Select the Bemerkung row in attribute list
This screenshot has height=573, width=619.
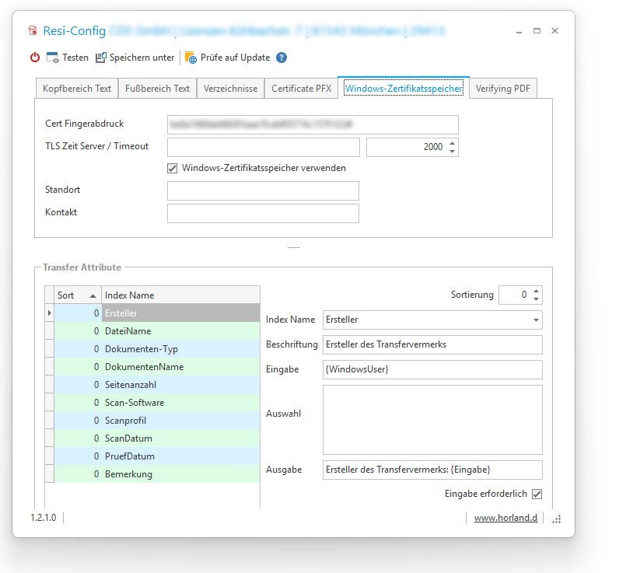tap(128, 474)
